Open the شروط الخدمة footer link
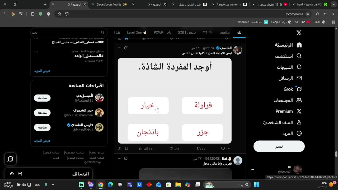Screen dimensions: 338x190 97,153
